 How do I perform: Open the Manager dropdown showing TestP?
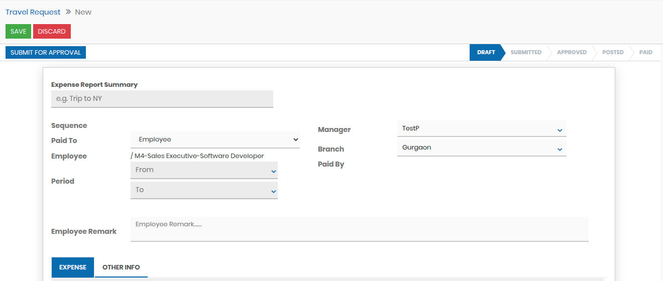click(x=481, y=128)
